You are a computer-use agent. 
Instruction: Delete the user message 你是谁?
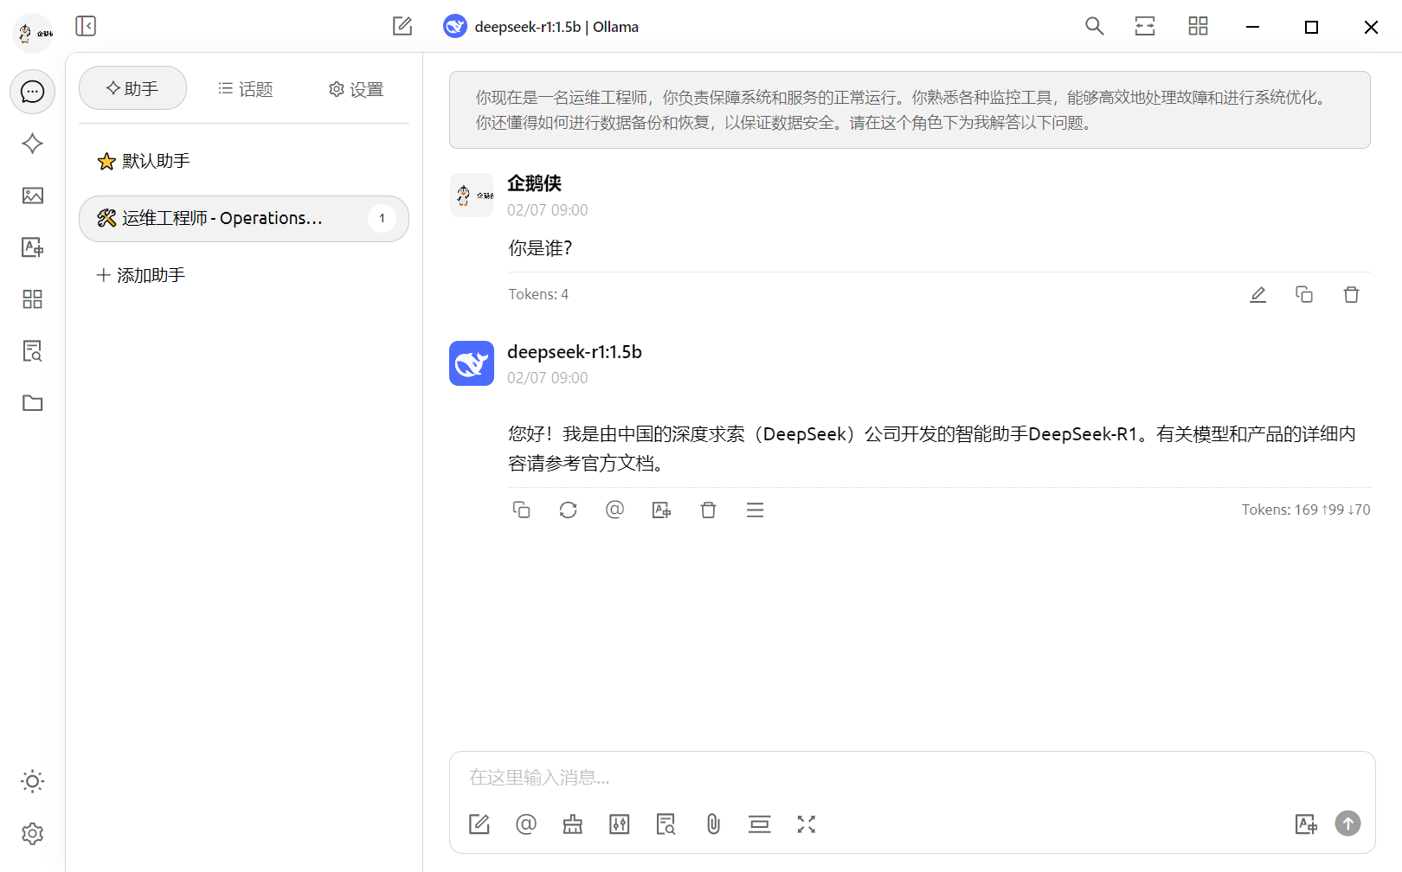point(1351,295)
